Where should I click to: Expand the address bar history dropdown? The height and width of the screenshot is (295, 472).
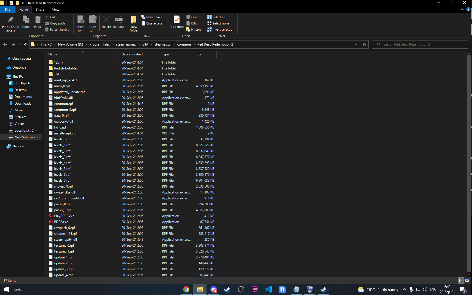point(356,44)
